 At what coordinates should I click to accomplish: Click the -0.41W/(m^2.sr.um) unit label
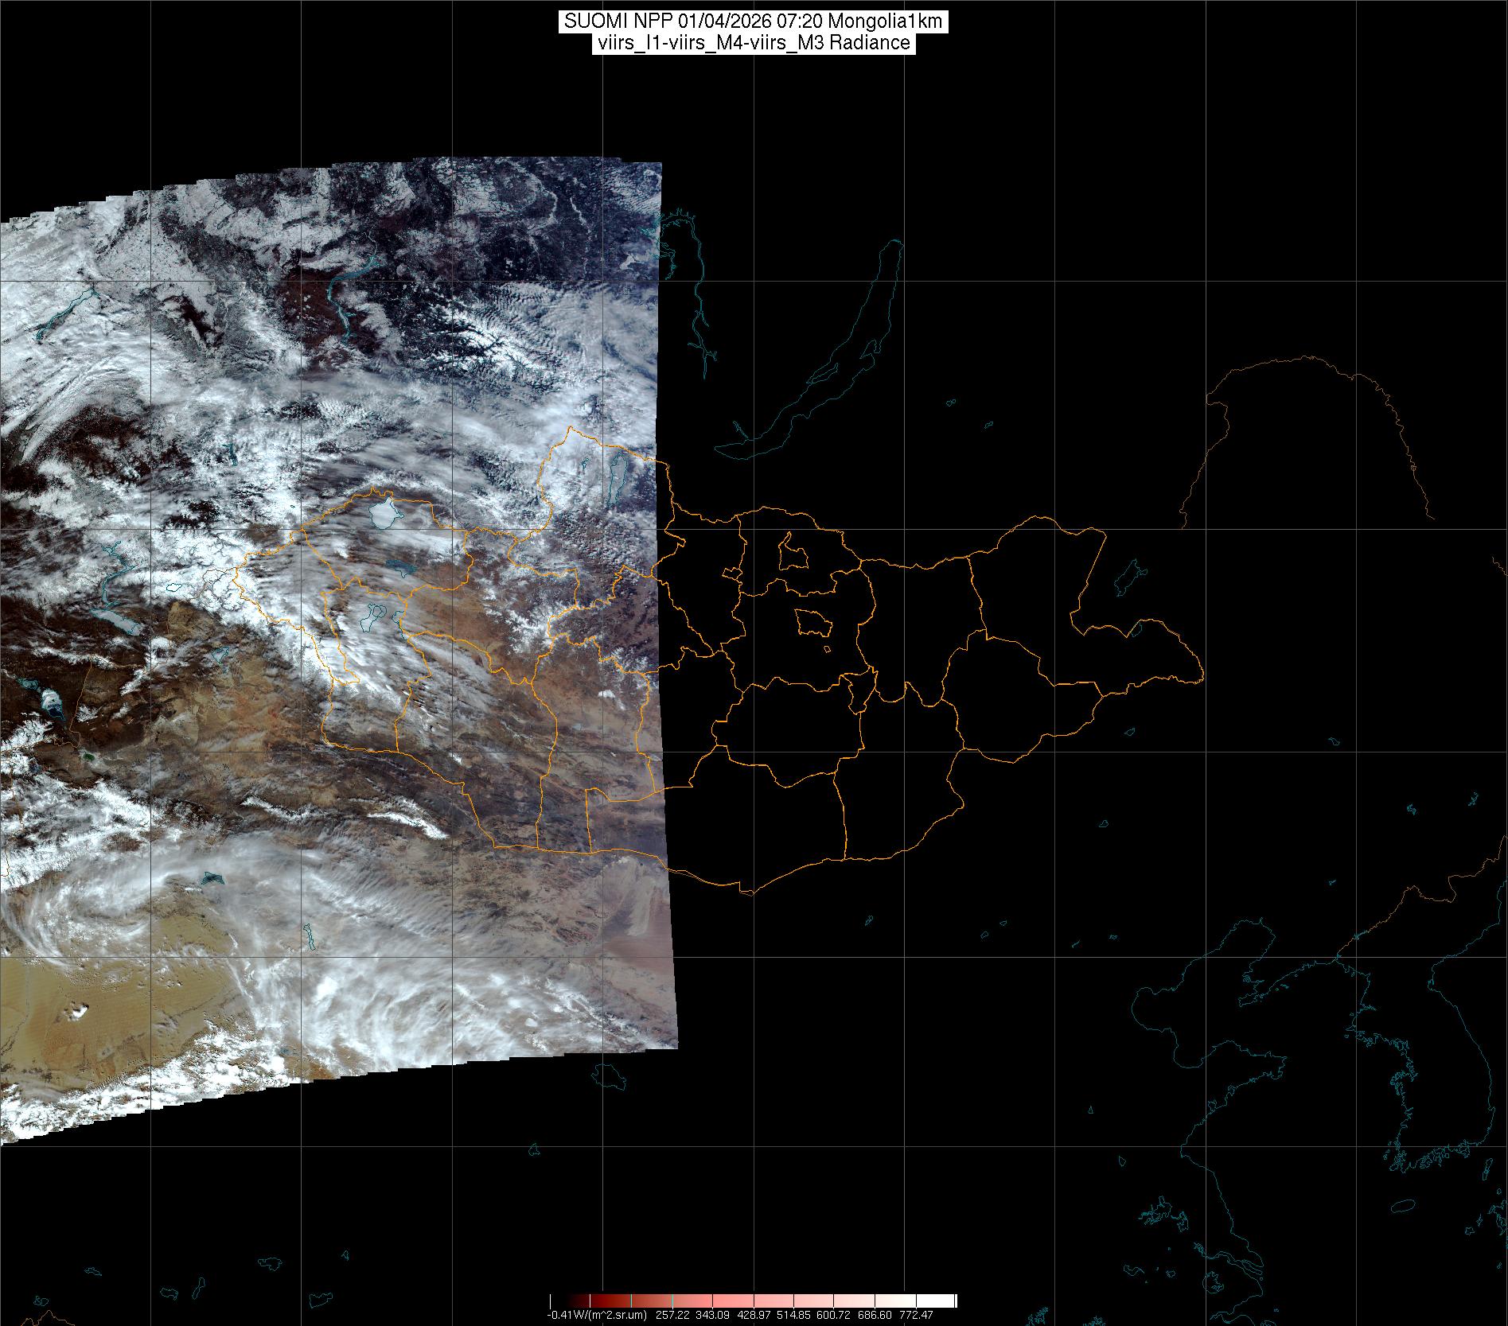(x=597, y=1315)
